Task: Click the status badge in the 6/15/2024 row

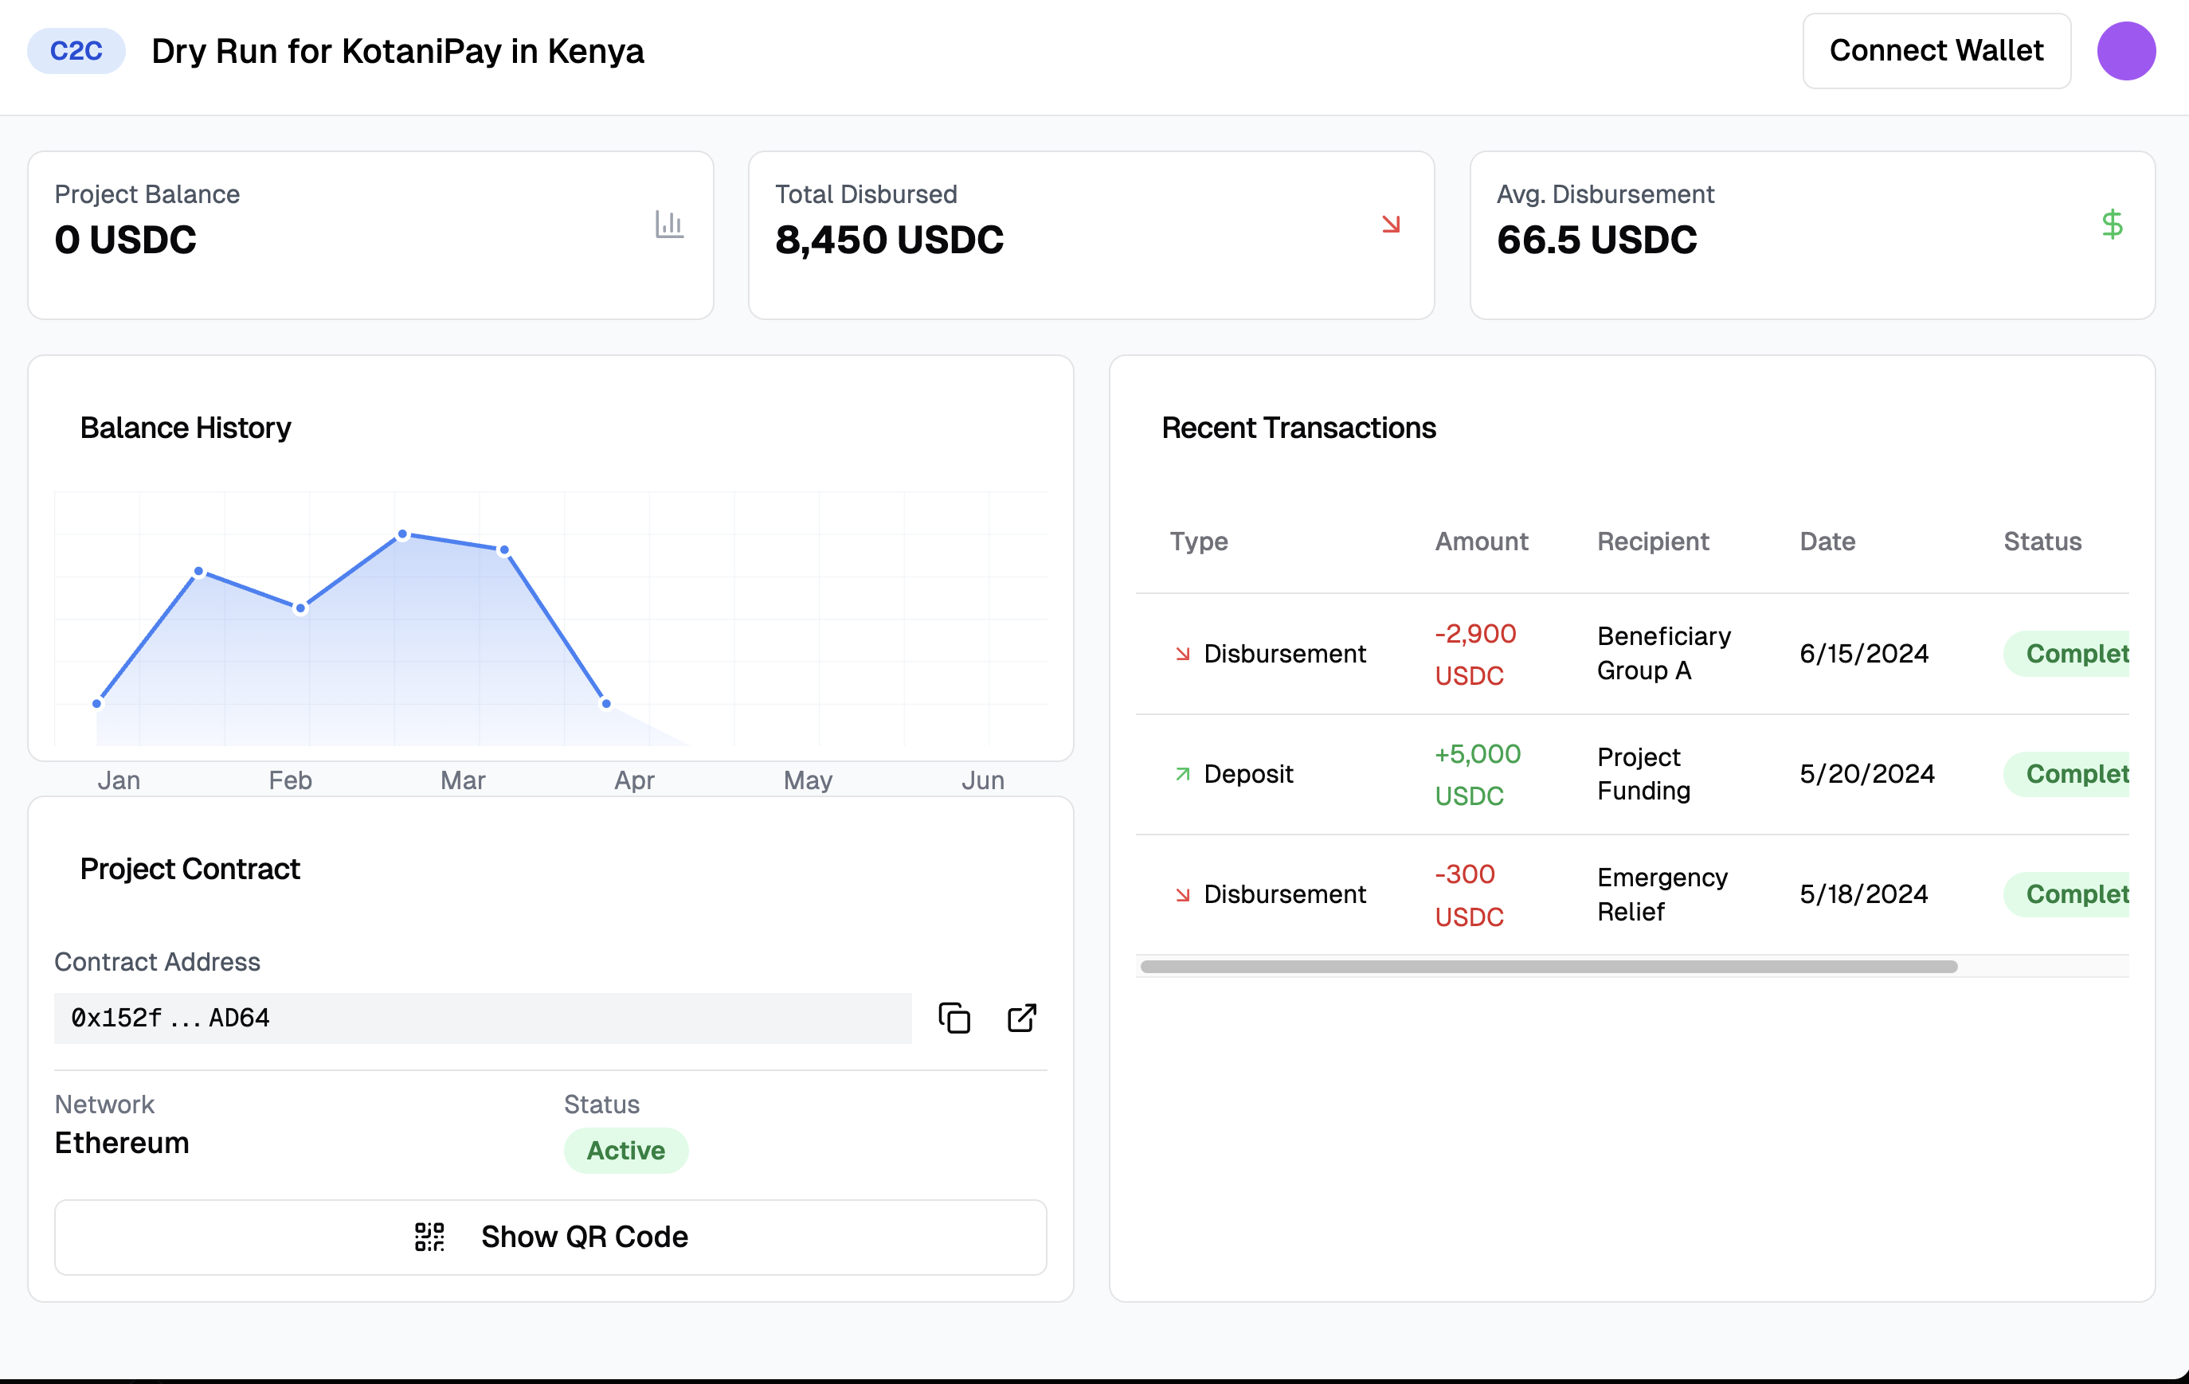Action: click(x=2066, y=654)
